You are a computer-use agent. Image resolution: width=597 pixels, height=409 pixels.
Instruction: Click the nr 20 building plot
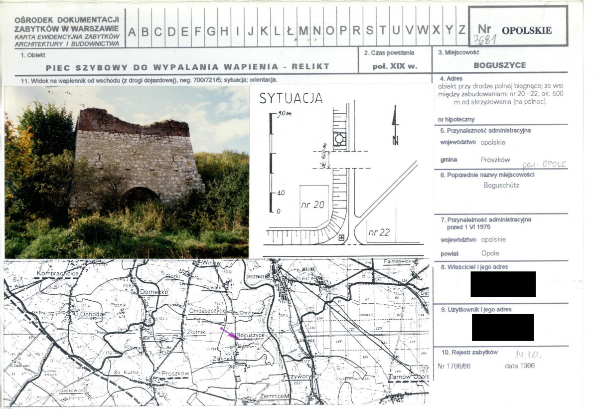pos(314,206)
